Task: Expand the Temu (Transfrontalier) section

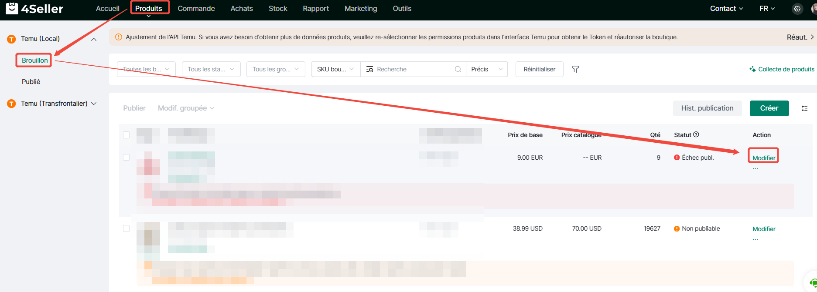Action: (x=94, y=104)
